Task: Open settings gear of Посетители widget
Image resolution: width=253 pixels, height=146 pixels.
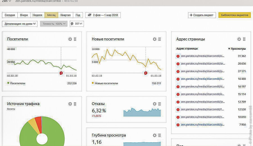Action: tap(70, 39)
